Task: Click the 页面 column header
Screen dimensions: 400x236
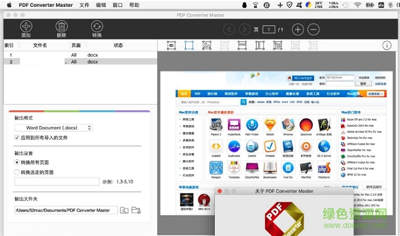Action: click(x=76, y=45)
